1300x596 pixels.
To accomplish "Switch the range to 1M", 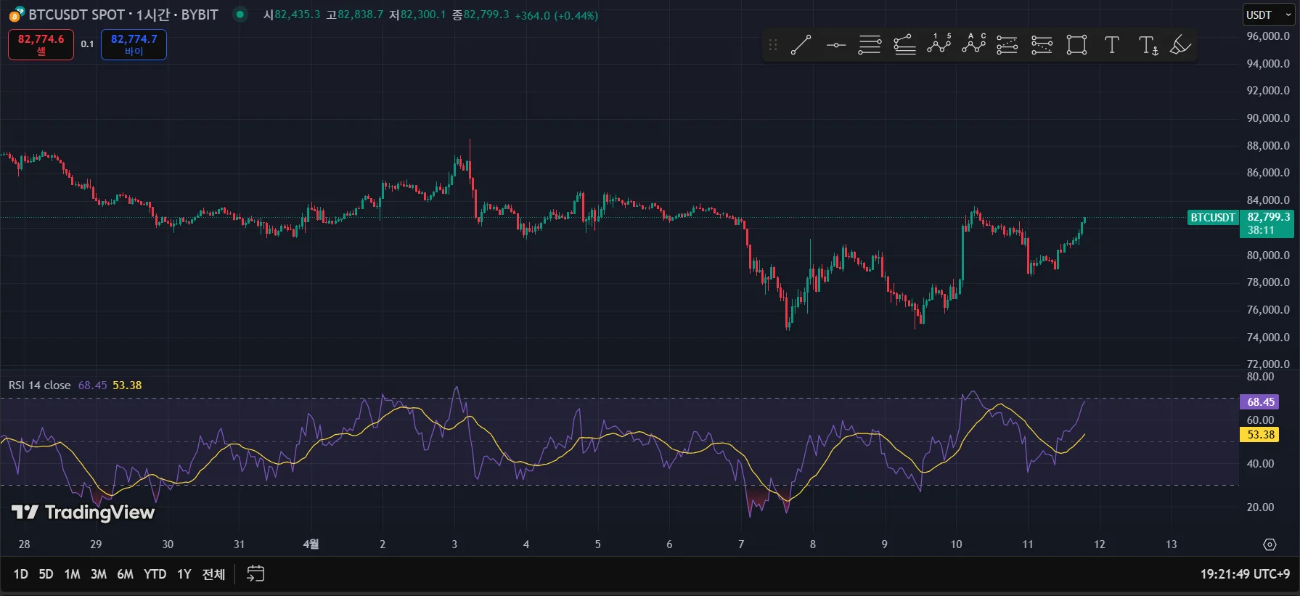I will click(x=72, y=574).
